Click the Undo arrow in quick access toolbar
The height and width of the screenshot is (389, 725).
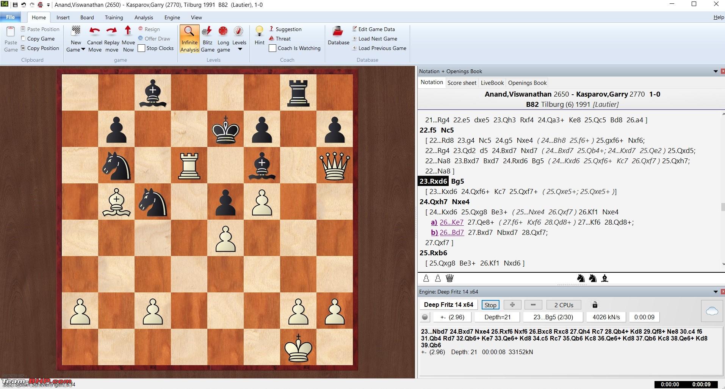[23, 5]
